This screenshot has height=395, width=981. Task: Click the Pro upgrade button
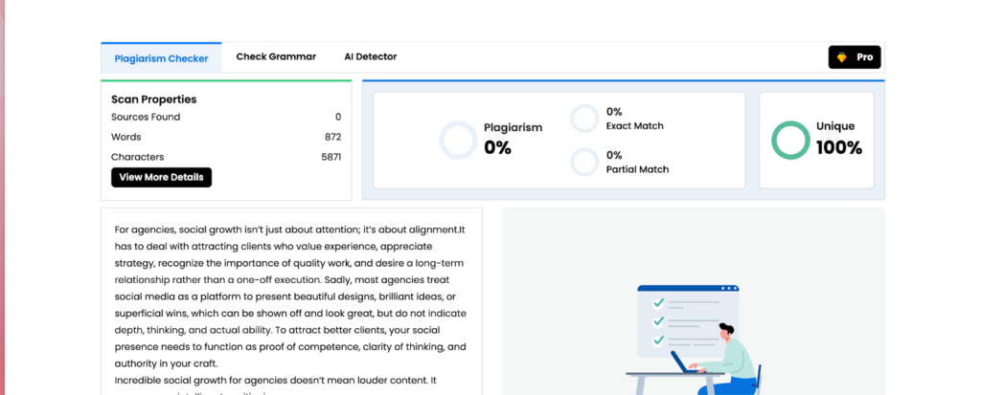coord(855,57)
